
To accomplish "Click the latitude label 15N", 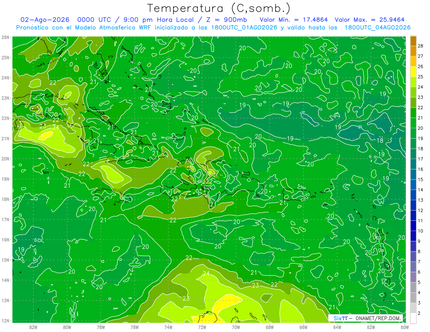I will [5, 260].
